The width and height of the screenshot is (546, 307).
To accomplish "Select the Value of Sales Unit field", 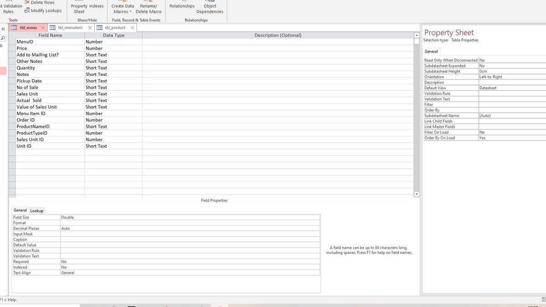I will 50,107.
